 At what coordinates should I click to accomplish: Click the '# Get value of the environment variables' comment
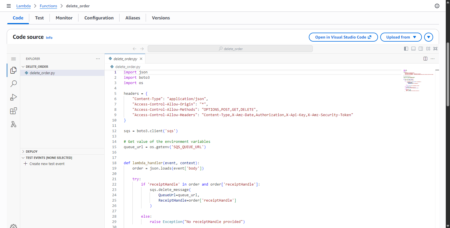[x=167, y=142]
